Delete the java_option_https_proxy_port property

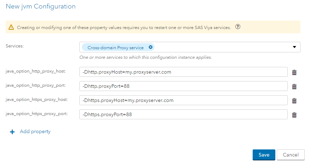coord(294,115)
